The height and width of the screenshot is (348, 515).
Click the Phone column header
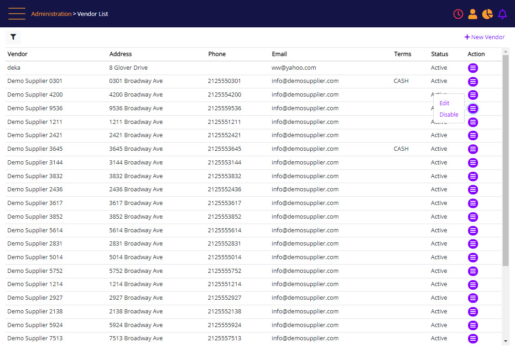tap(217, 54)
